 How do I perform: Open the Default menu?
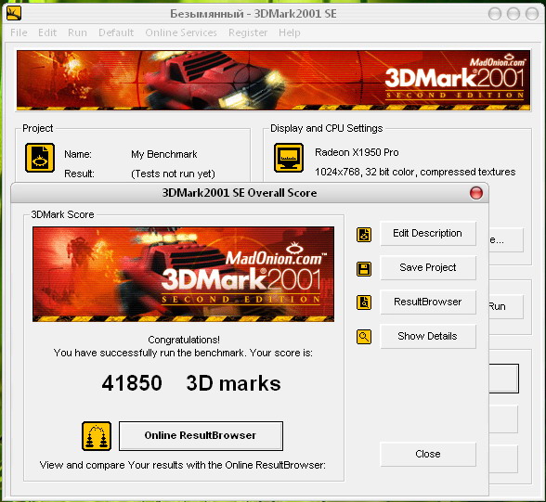tap(116, 32)
